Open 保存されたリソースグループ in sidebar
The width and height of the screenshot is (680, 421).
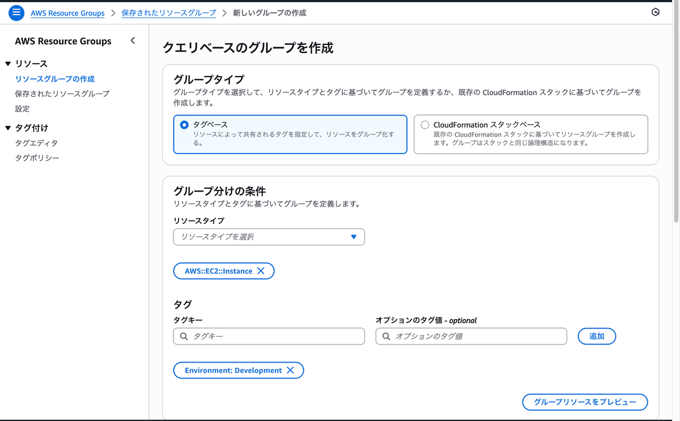[62, 93]
